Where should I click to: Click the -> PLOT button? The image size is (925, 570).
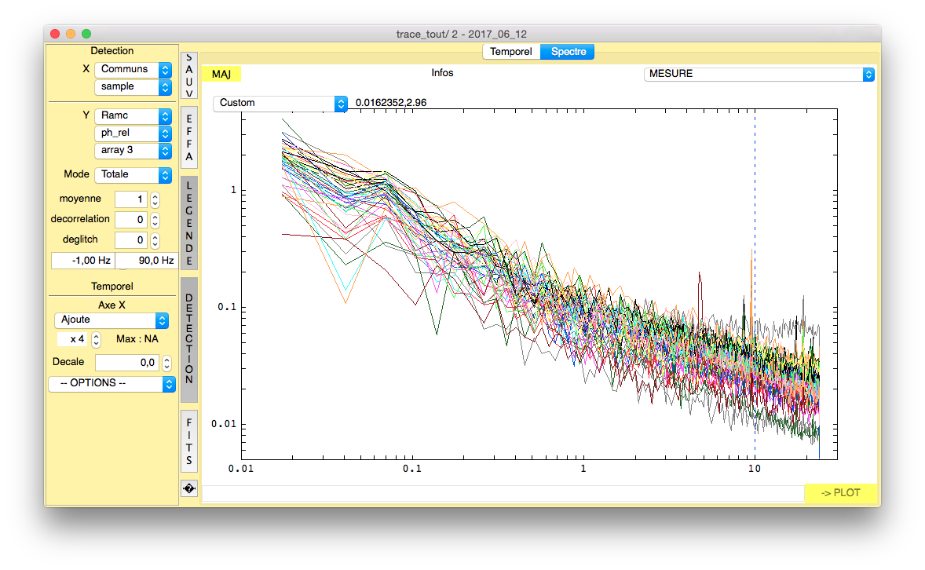point(840,493)
